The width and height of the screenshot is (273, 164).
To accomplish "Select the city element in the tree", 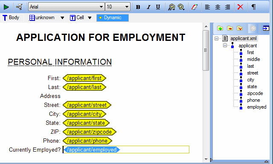I will pyautogui.click(x=250, y=80).
